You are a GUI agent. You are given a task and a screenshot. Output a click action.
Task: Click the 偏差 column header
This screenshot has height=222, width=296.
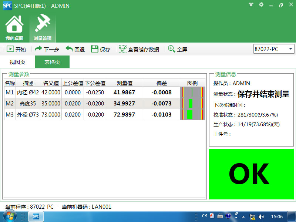click(161, 83)
